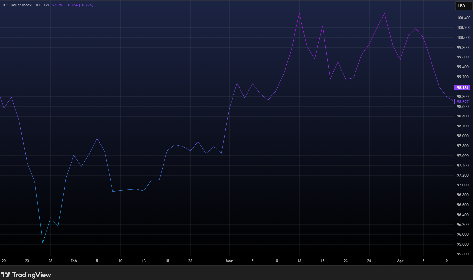The height and width of the screenshot is (280, 473).
Task: Click the 97.000 price scale label
Action: [x=463, y=185]
